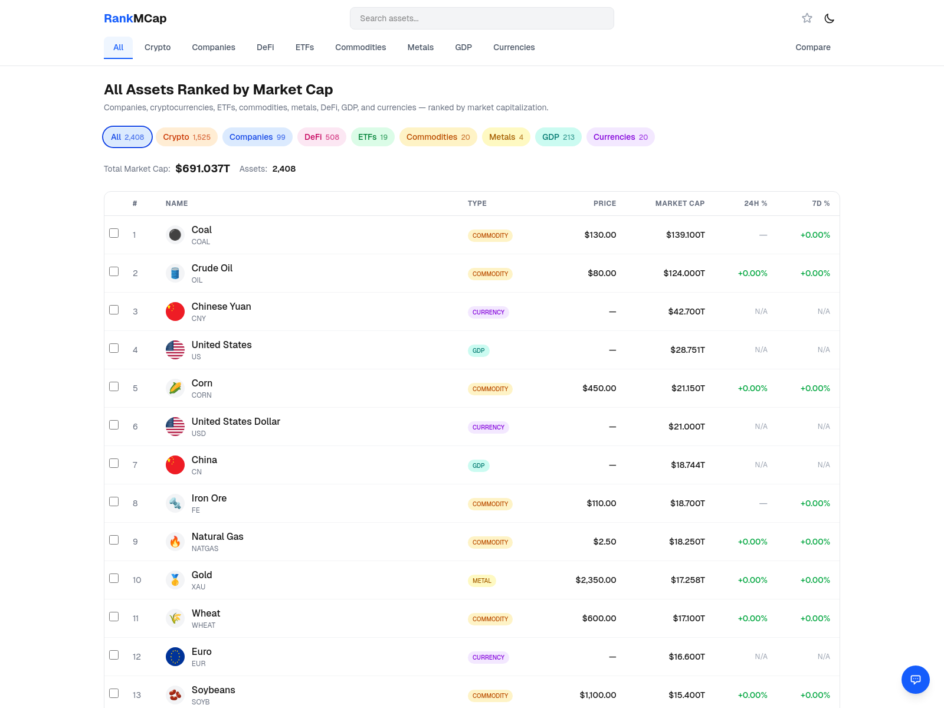Image resolution: width=944 pixels, height=708 pixels.
Task: Click the Gold medal icon
Action: click(x=175, y=580)
